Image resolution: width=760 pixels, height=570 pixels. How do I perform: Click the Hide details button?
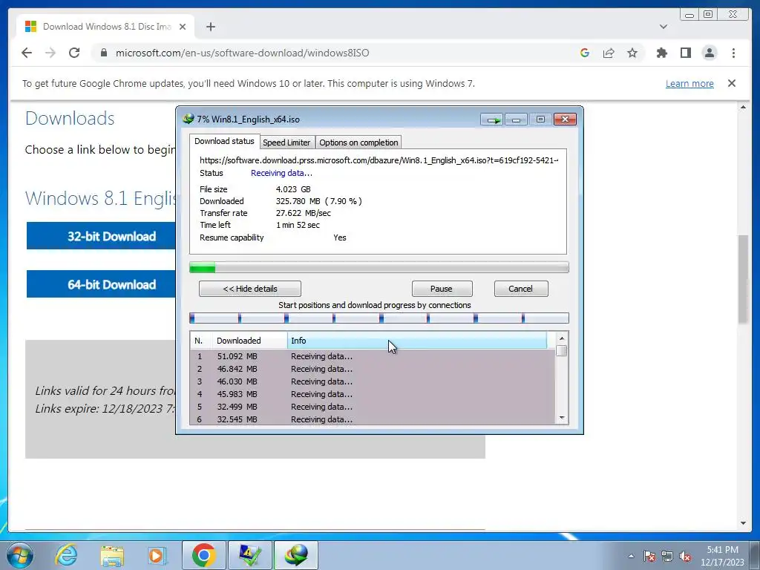250,289
